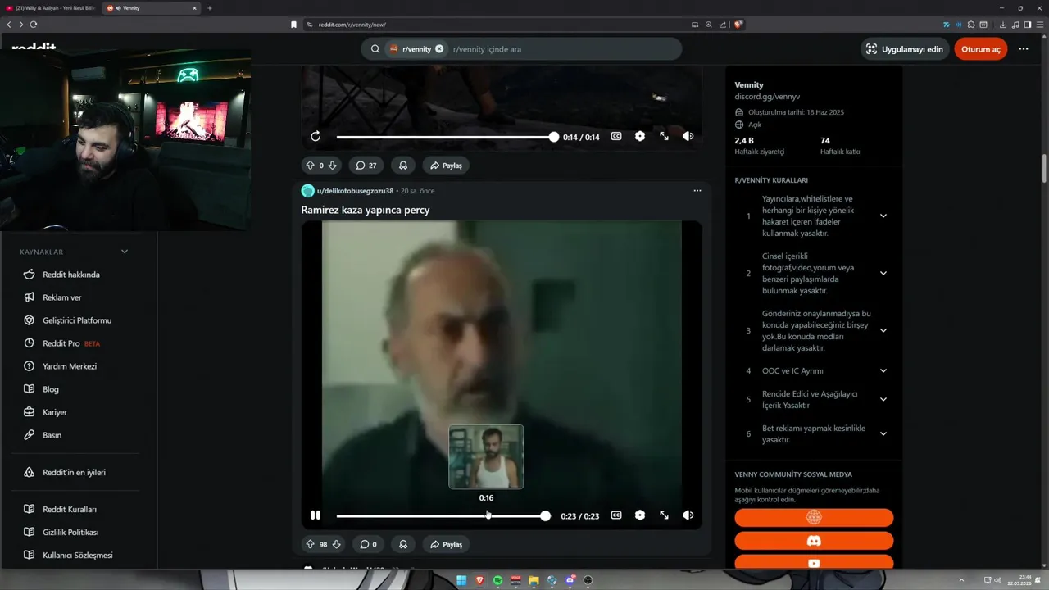Image resolution: width=1049 pixels, height=590 pixels.
Task: Open Reddit'in en iyileri link
Action: click(75, 473)
